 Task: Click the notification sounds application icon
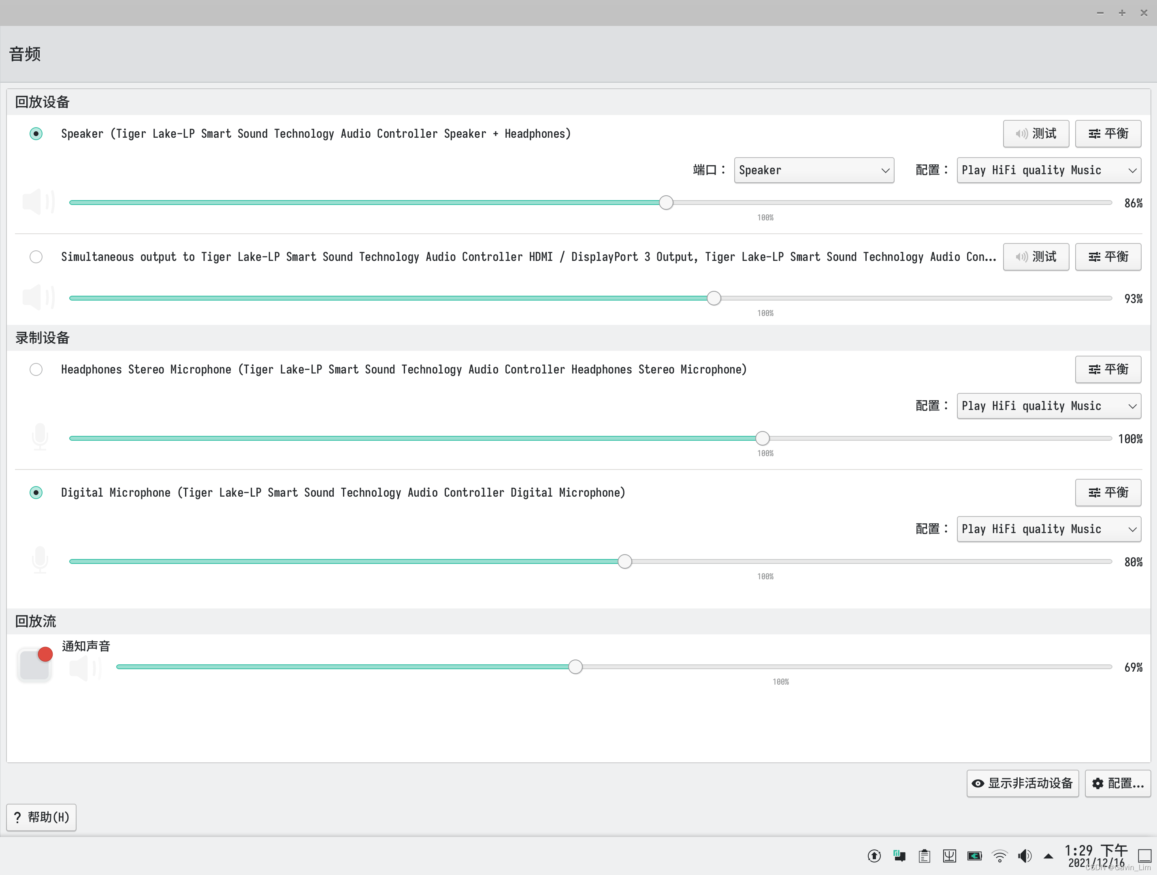tap(34, 665)
